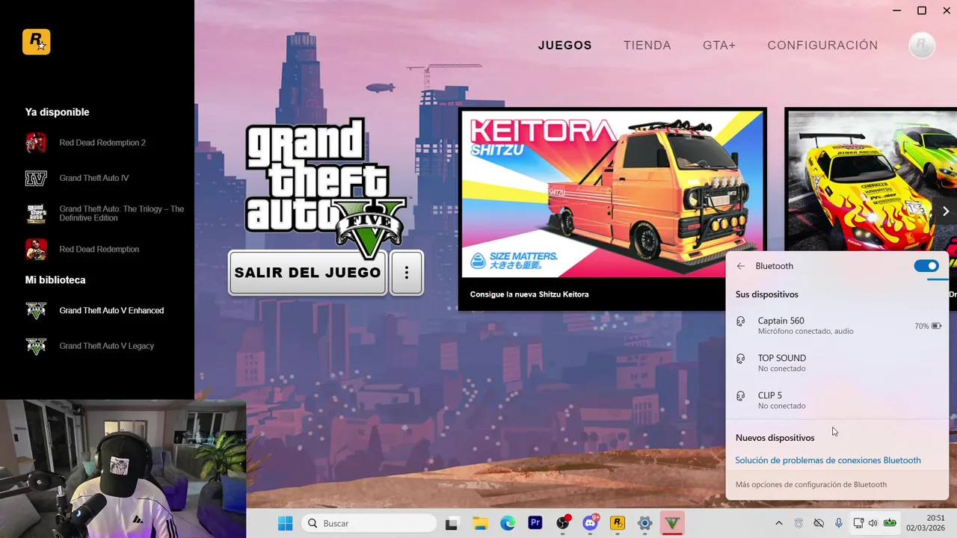This screenshot has width=957, height=538.
Task: Click the Grand Theft Auto V logo
Action: point(326,187)
